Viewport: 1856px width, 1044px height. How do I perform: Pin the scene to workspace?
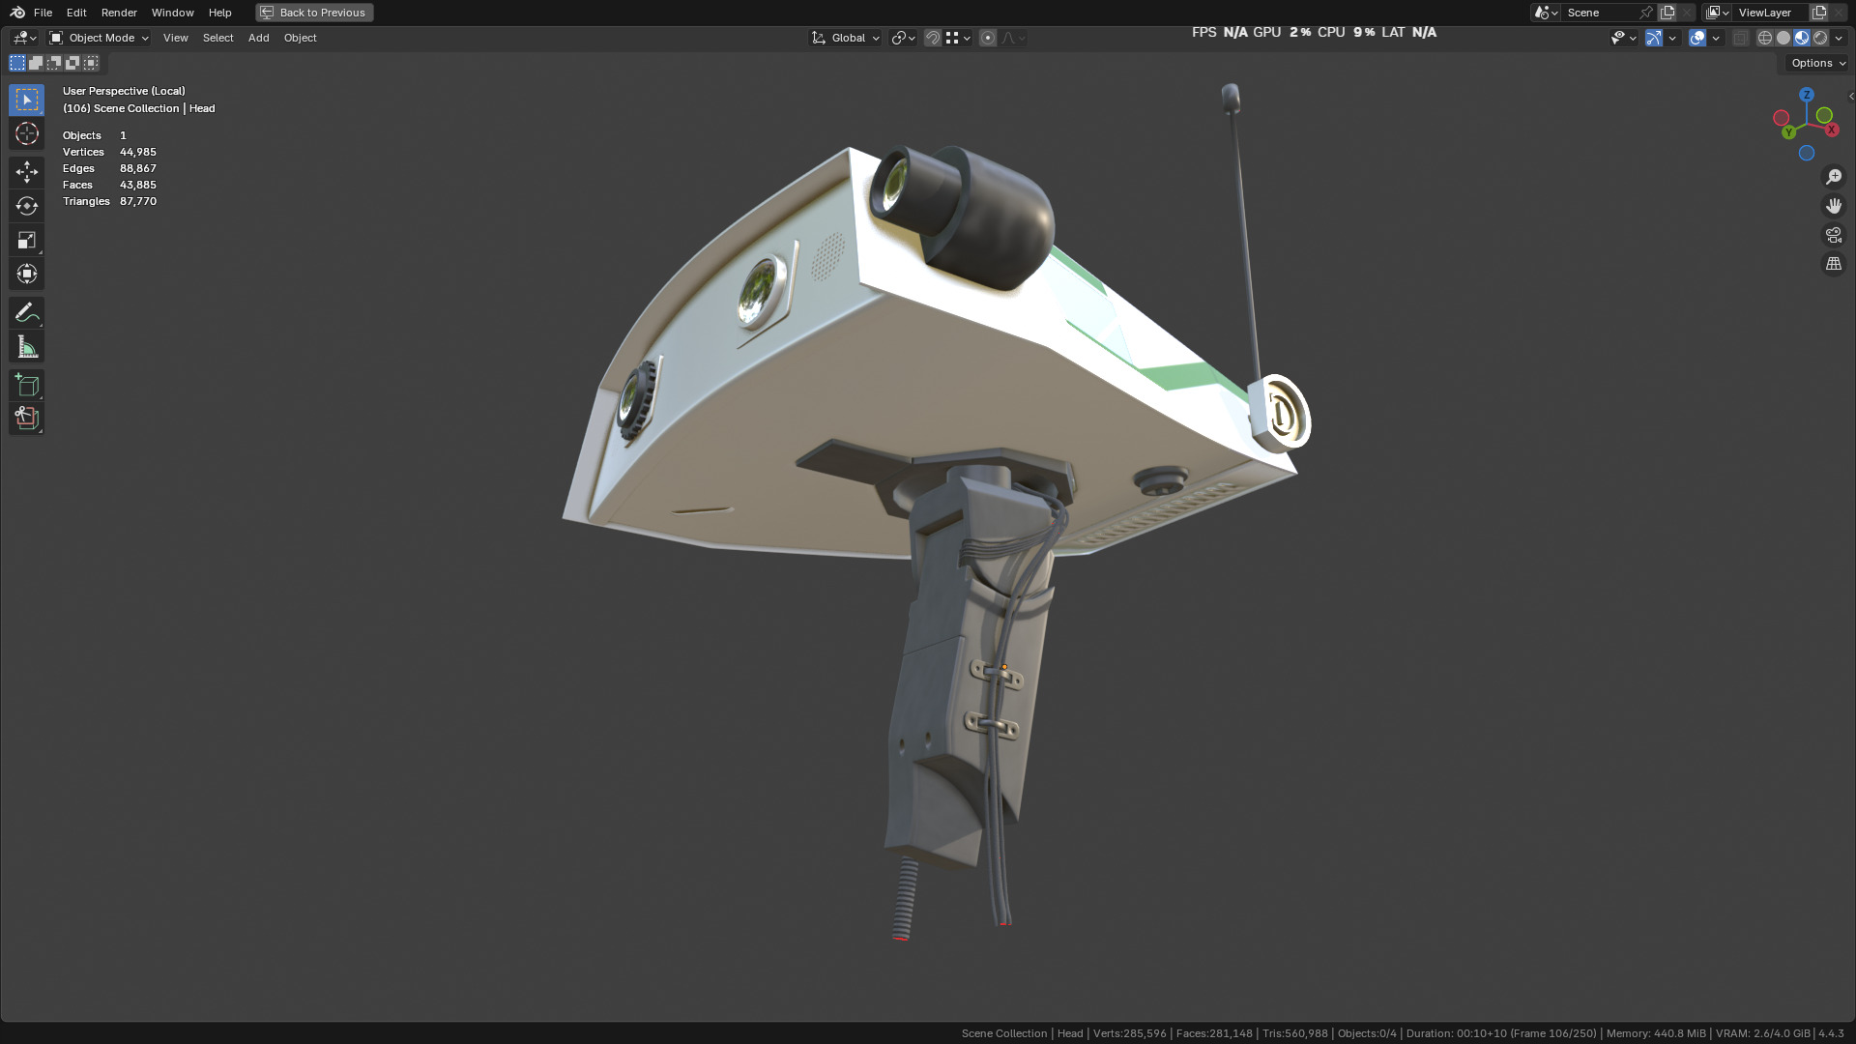pyautogui.click(x=1646, y=13)
